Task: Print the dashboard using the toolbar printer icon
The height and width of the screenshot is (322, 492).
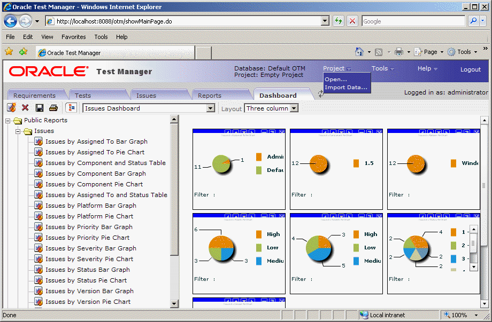Action: 53,108
